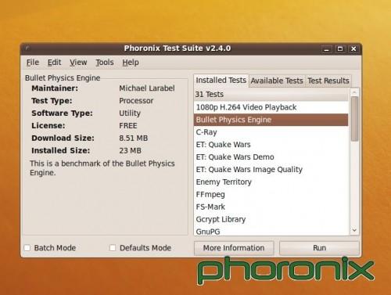
Task: Close the Phoronix Test Suite window
Action: (353, 49)
